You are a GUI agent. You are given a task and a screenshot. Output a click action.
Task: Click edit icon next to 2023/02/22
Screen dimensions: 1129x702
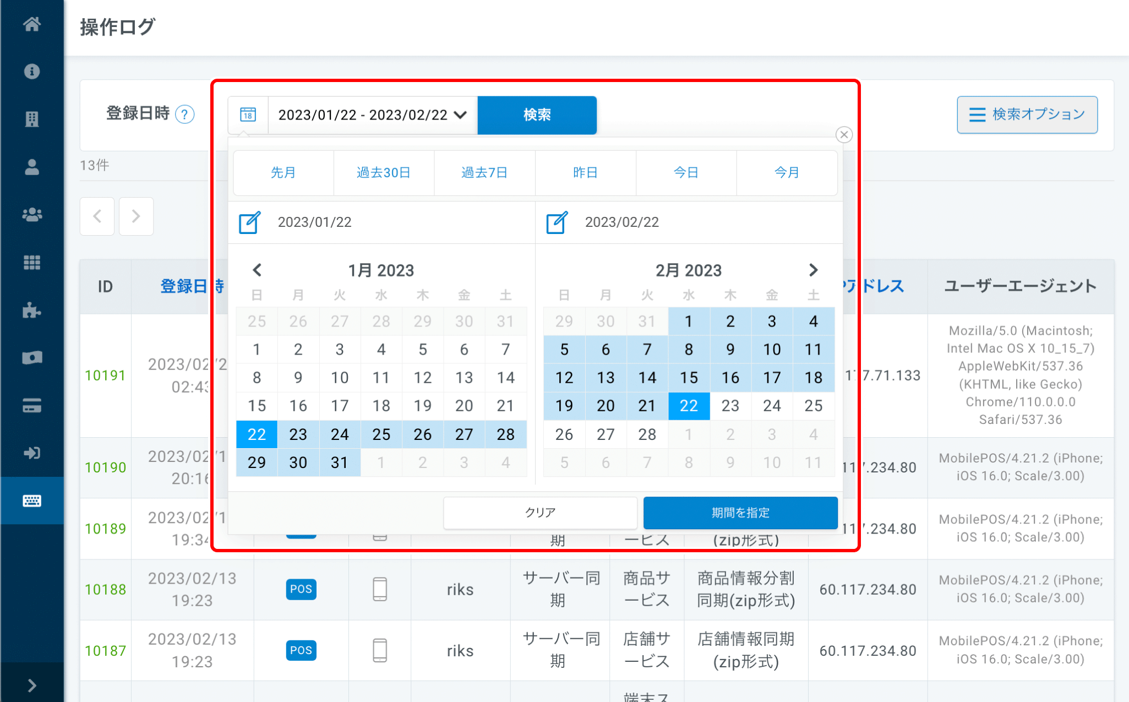(557, 222)
